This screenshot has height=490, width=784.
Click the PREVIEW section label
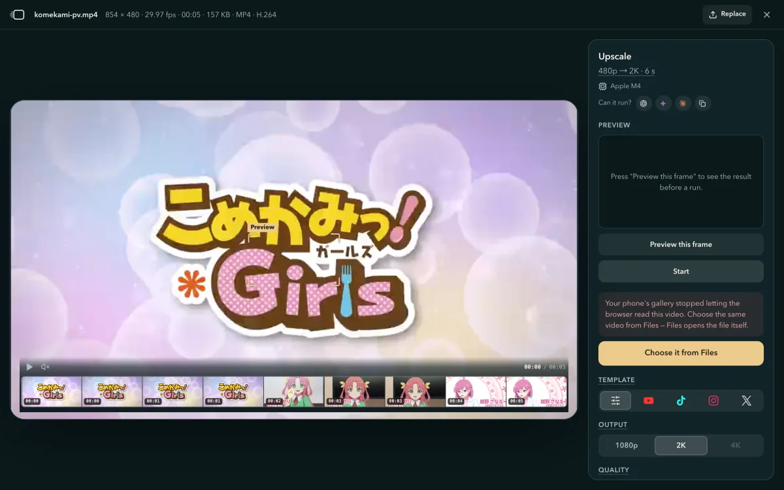614,125
